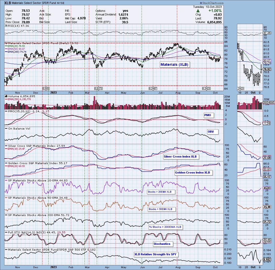Click the Low value 78.42
The image size is (275, 270).
(26, 18)
